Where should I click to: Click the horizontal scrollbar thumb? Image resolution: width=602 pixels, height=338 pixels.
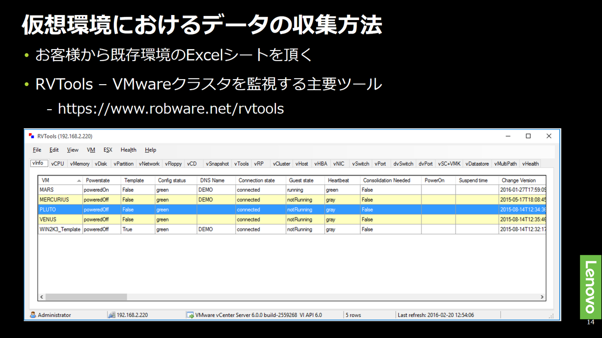(x=87, y=297)
